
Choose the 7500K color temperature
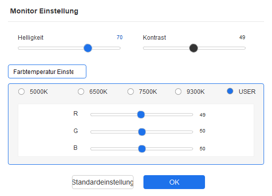pos(131,92)
